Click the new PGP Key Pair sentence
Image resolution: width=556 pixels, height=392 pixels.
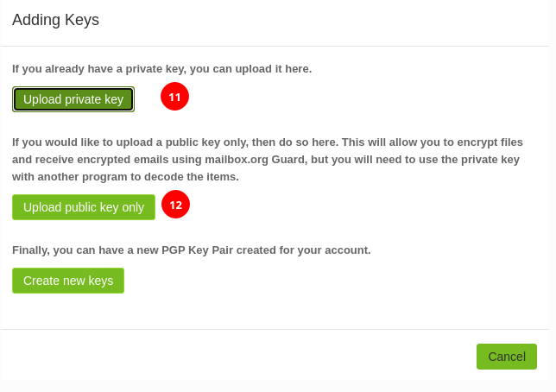click(x=192, y=250)
